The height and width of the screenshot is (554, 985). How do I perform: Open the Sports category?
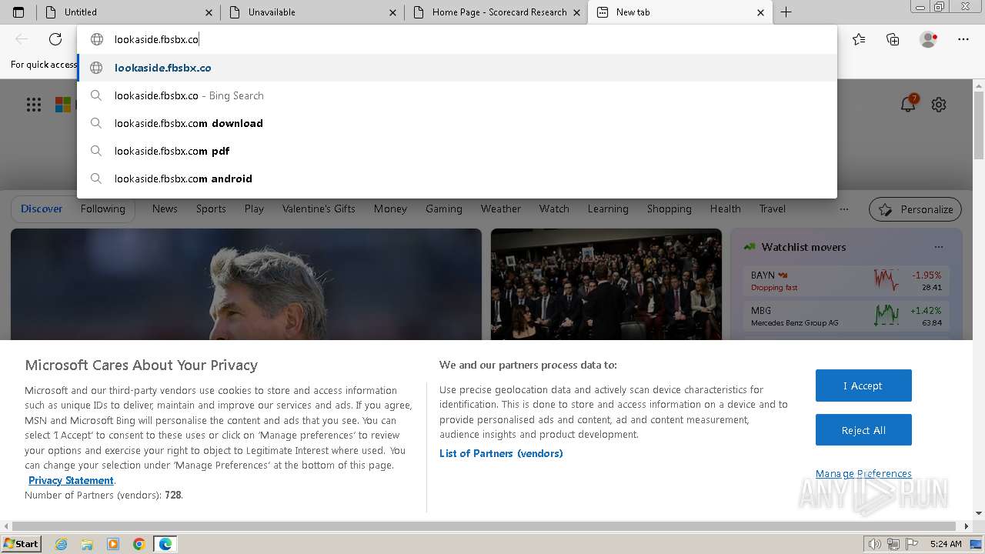pos(211,209)
